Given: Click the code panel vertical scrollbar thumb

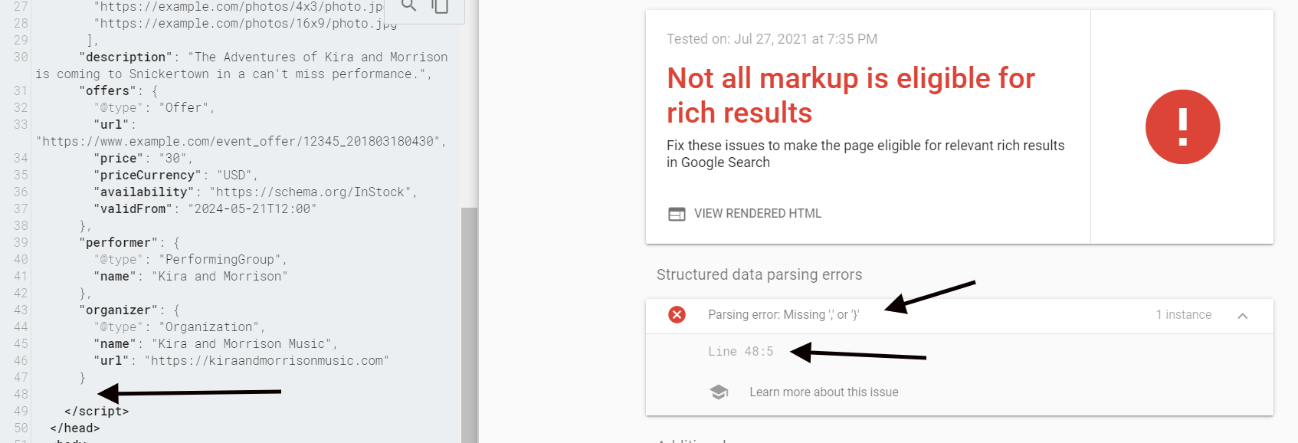Looking at the screenshot, I should 469,325.
